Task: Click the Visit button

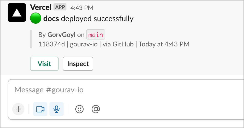Action: click(x=44, y=64)
